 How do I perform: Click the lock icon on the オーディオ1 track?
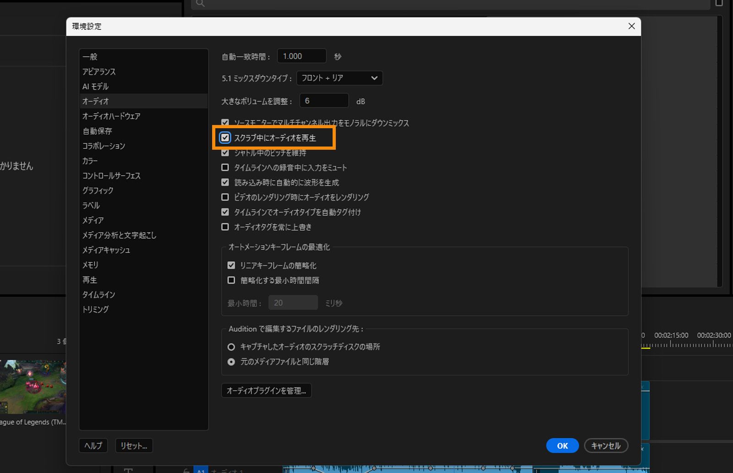click(x=186, y=471)
